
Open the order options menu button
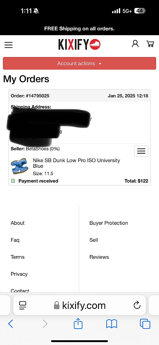[141, 151]
